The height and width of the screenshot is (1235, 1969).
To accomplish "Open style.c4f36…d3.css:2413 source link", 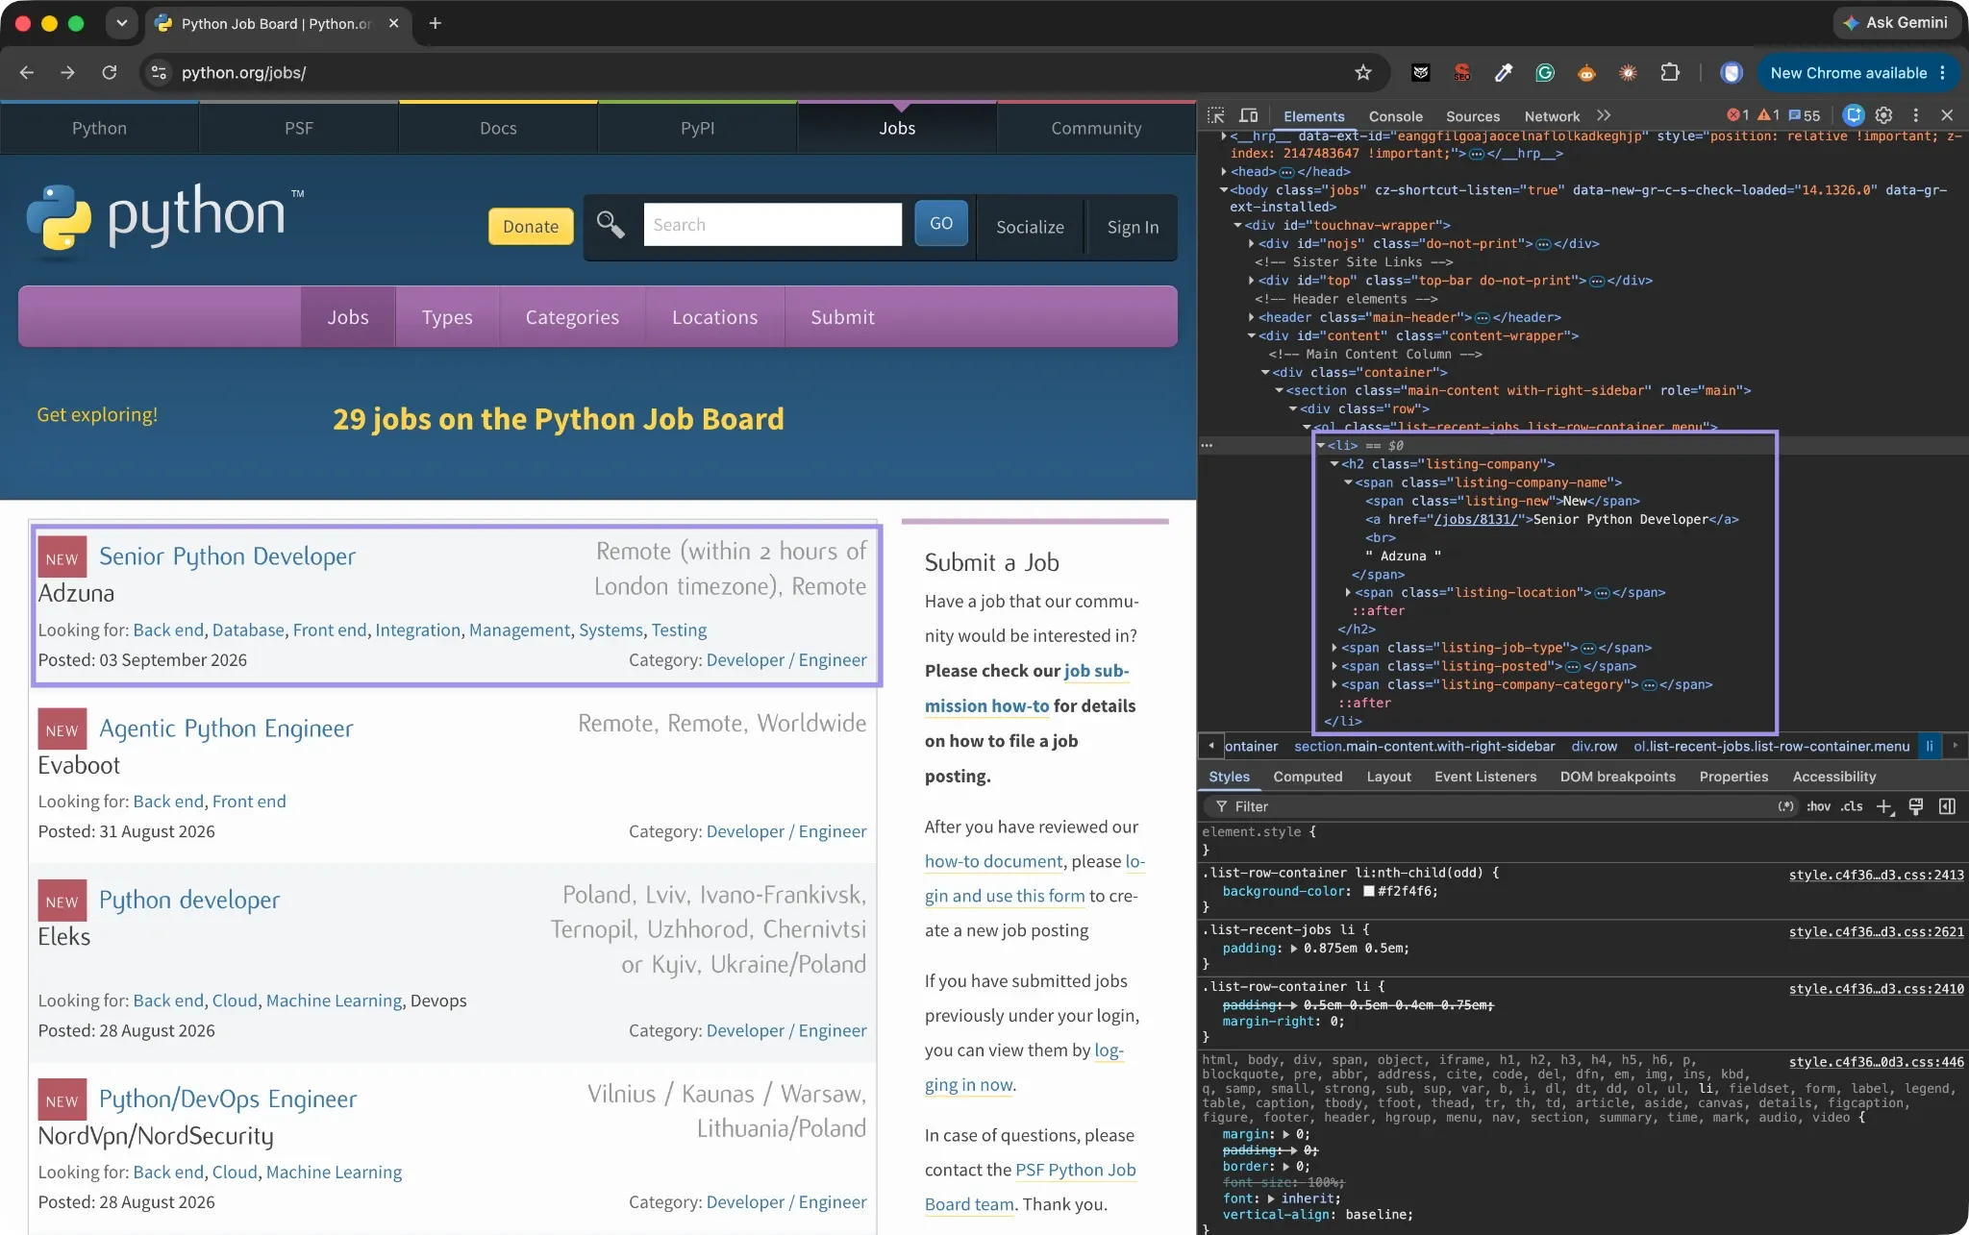I will 1876,875.
